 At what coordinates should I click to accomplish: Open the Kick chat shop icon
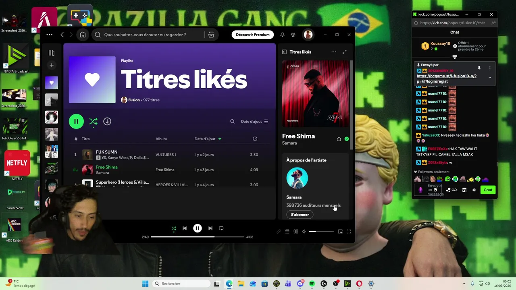point(464,190)
